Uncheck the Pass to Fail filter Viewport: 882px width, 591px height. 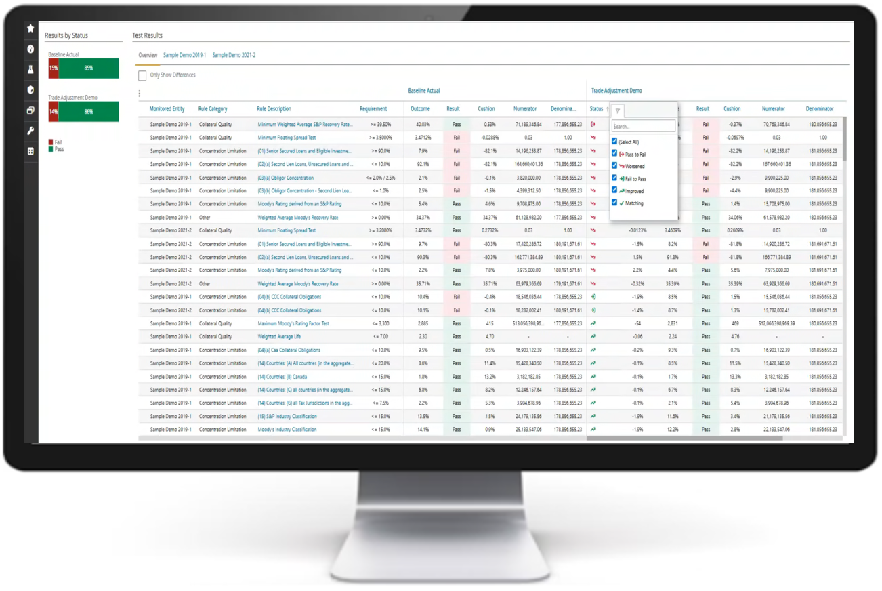614,154
